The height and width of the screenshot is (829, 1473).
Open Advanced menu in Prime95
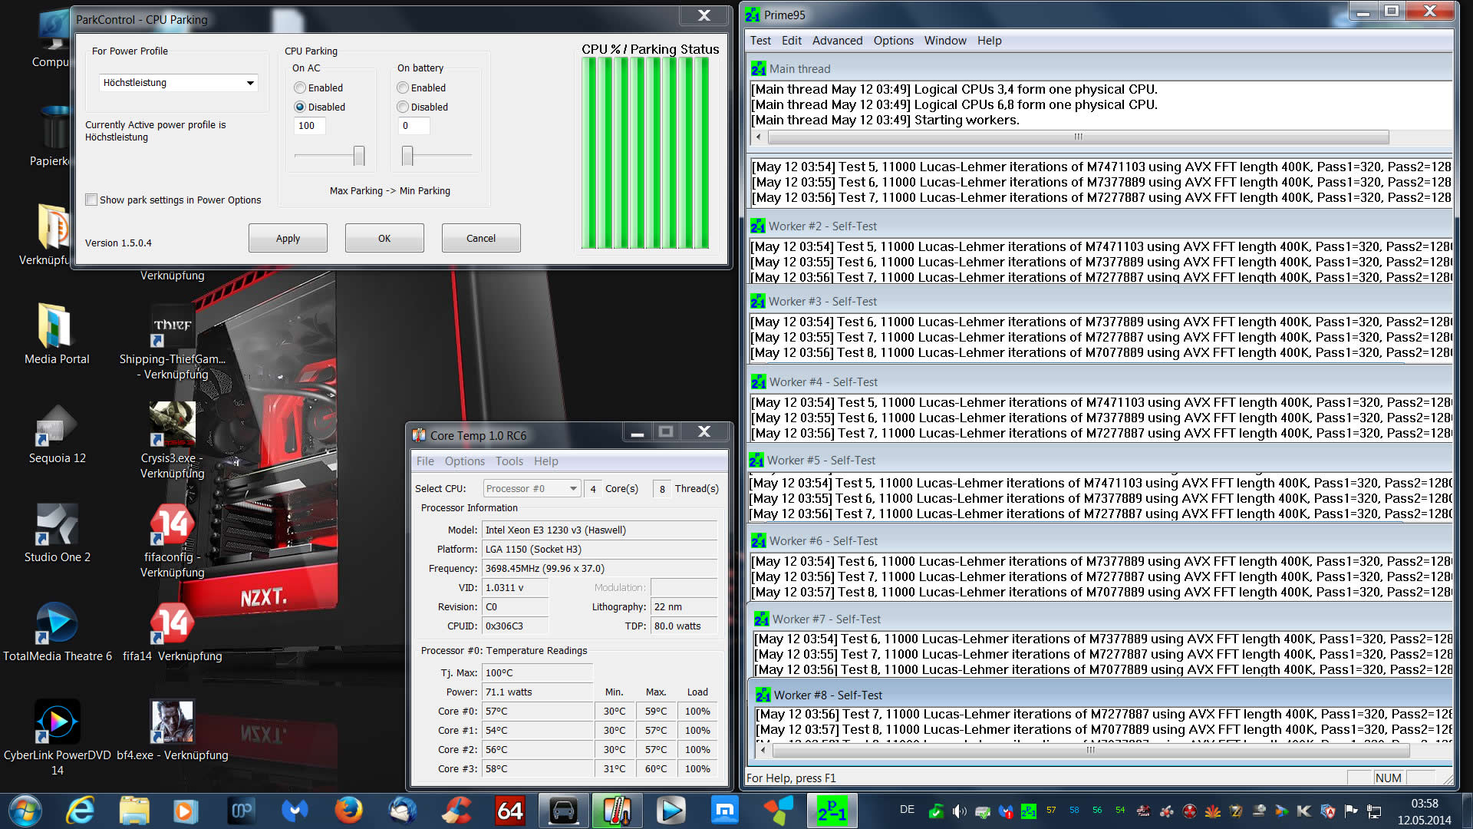pos(837,41)
